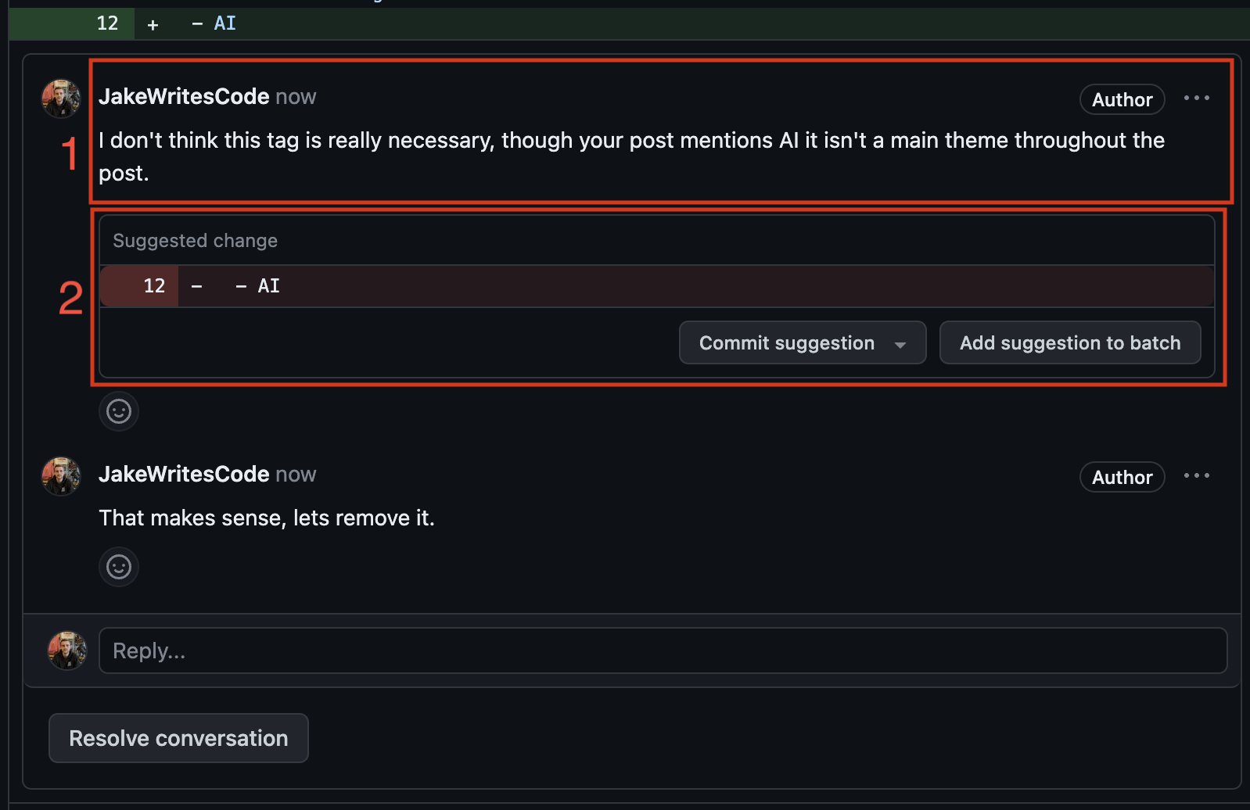Click JakeWritesCode's avatar on the first comment
Viewport: 1250px width, 810px height.
pos(61,99)
